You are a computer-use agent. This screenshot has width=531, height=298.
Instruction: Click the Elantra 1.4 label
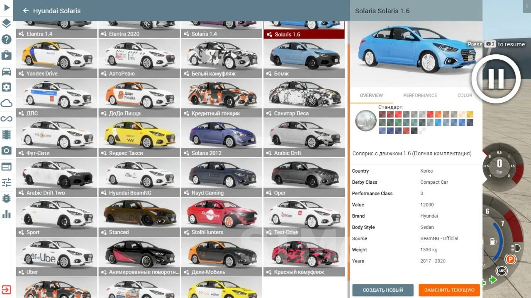tap(39, 34)
